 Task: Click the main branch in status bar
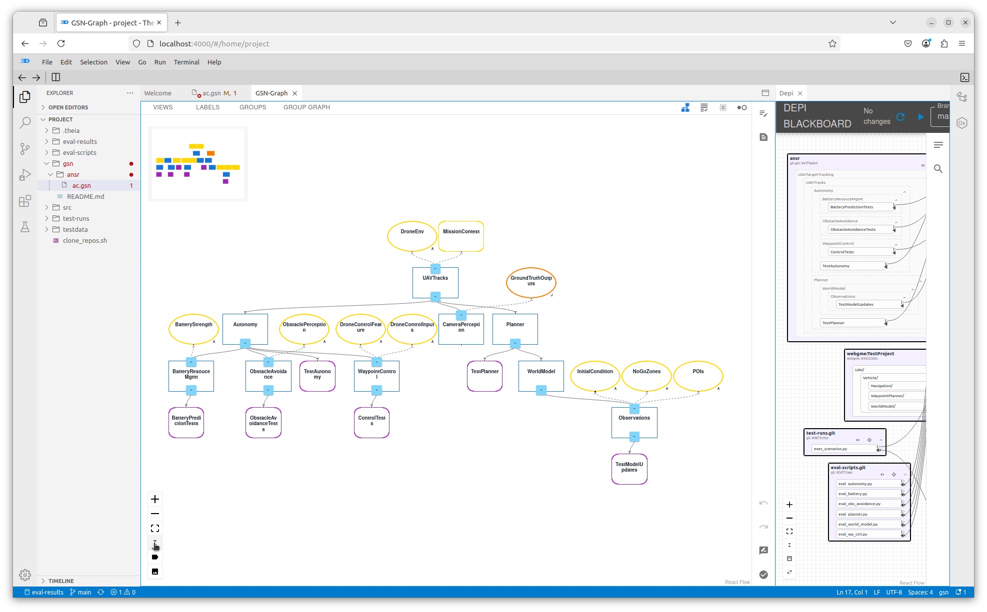pos(80,592)
